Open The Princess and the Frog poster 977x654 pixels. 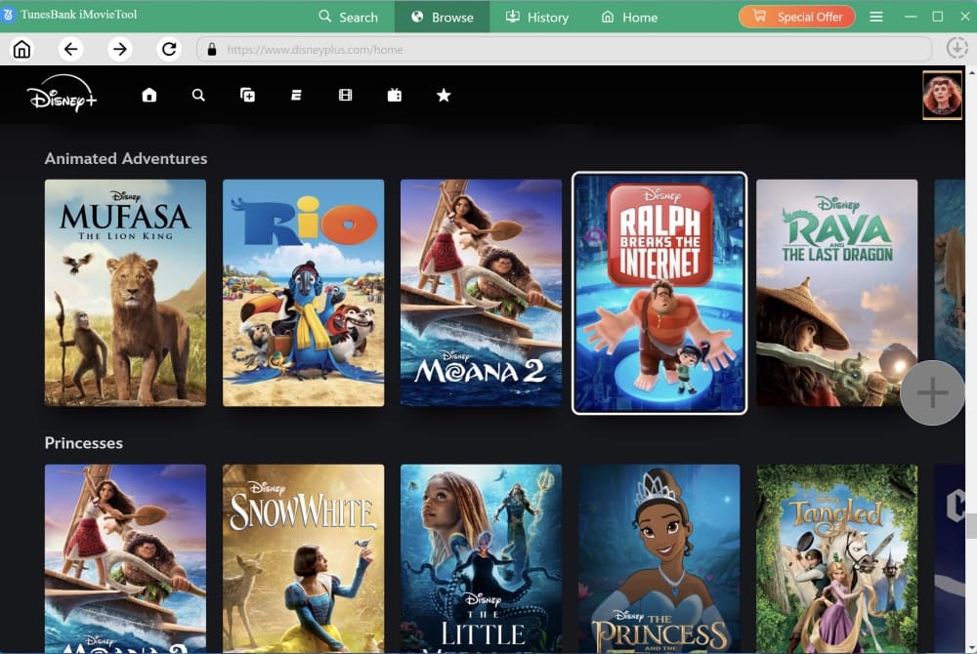659,557
